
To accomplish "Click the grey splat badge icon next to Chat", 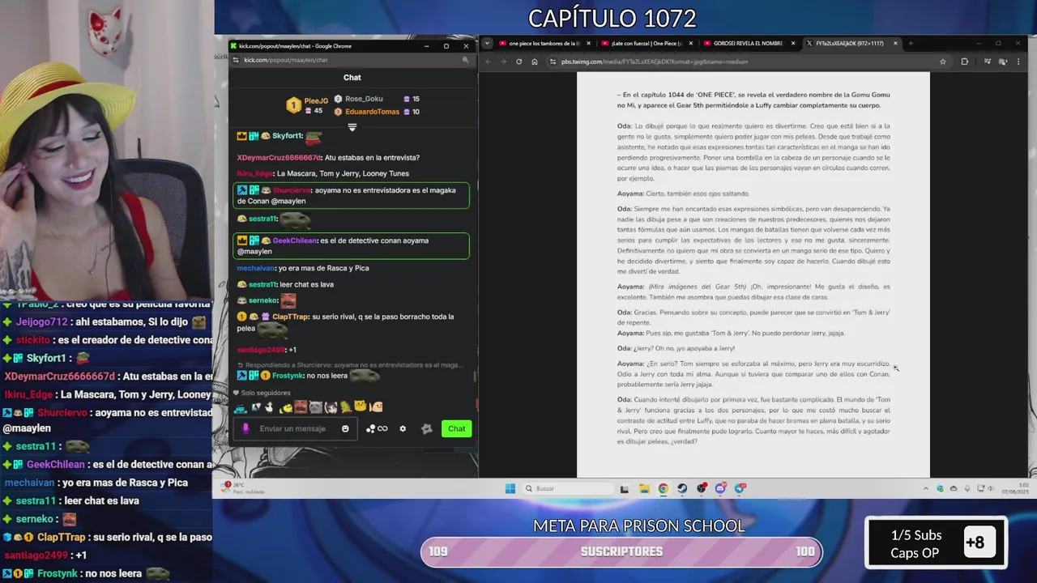I will 427,428.
